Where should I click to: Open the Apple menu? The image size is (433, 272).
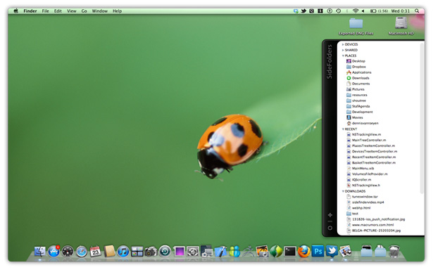[x=15, y=11]
